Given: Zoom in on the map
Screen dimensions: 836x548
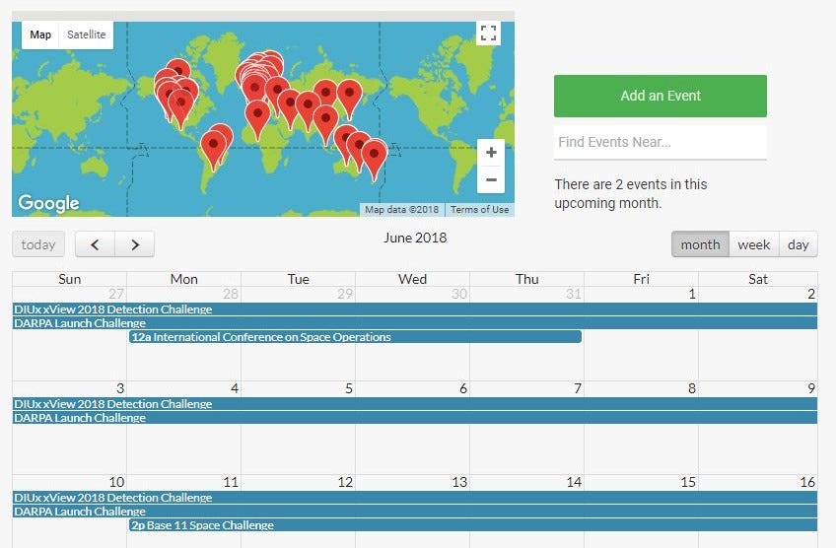Looking at the screenshot, I should (491, 153).
